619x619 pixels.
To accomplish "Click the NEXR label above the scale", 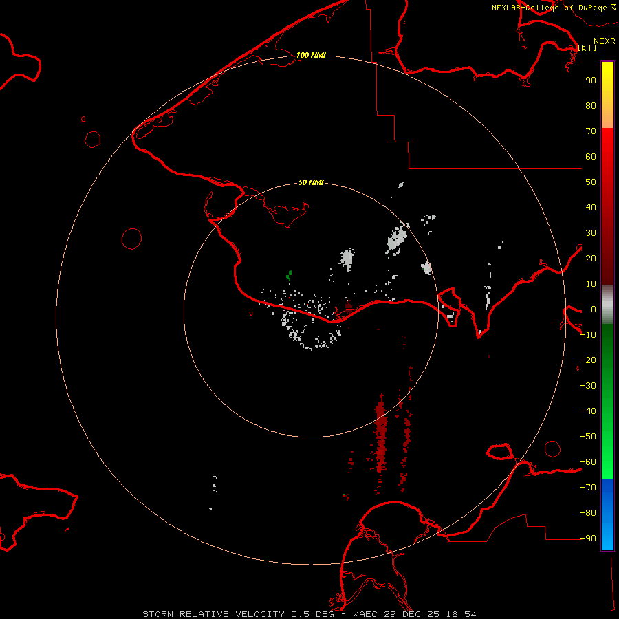I will coord(605,41).
